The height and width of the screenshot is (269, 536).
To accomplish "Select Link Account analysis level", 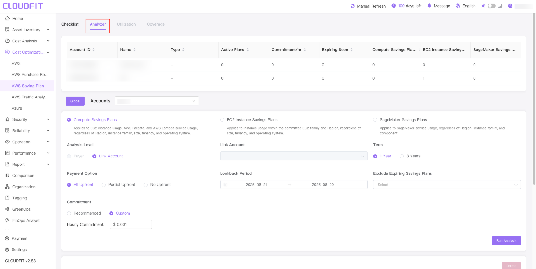I will (94, 156).
